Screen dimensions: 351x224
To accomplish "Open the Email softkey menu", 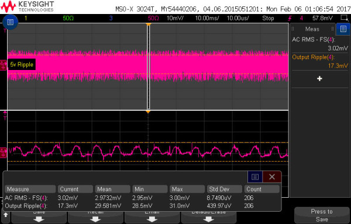I will pos(152,216).
